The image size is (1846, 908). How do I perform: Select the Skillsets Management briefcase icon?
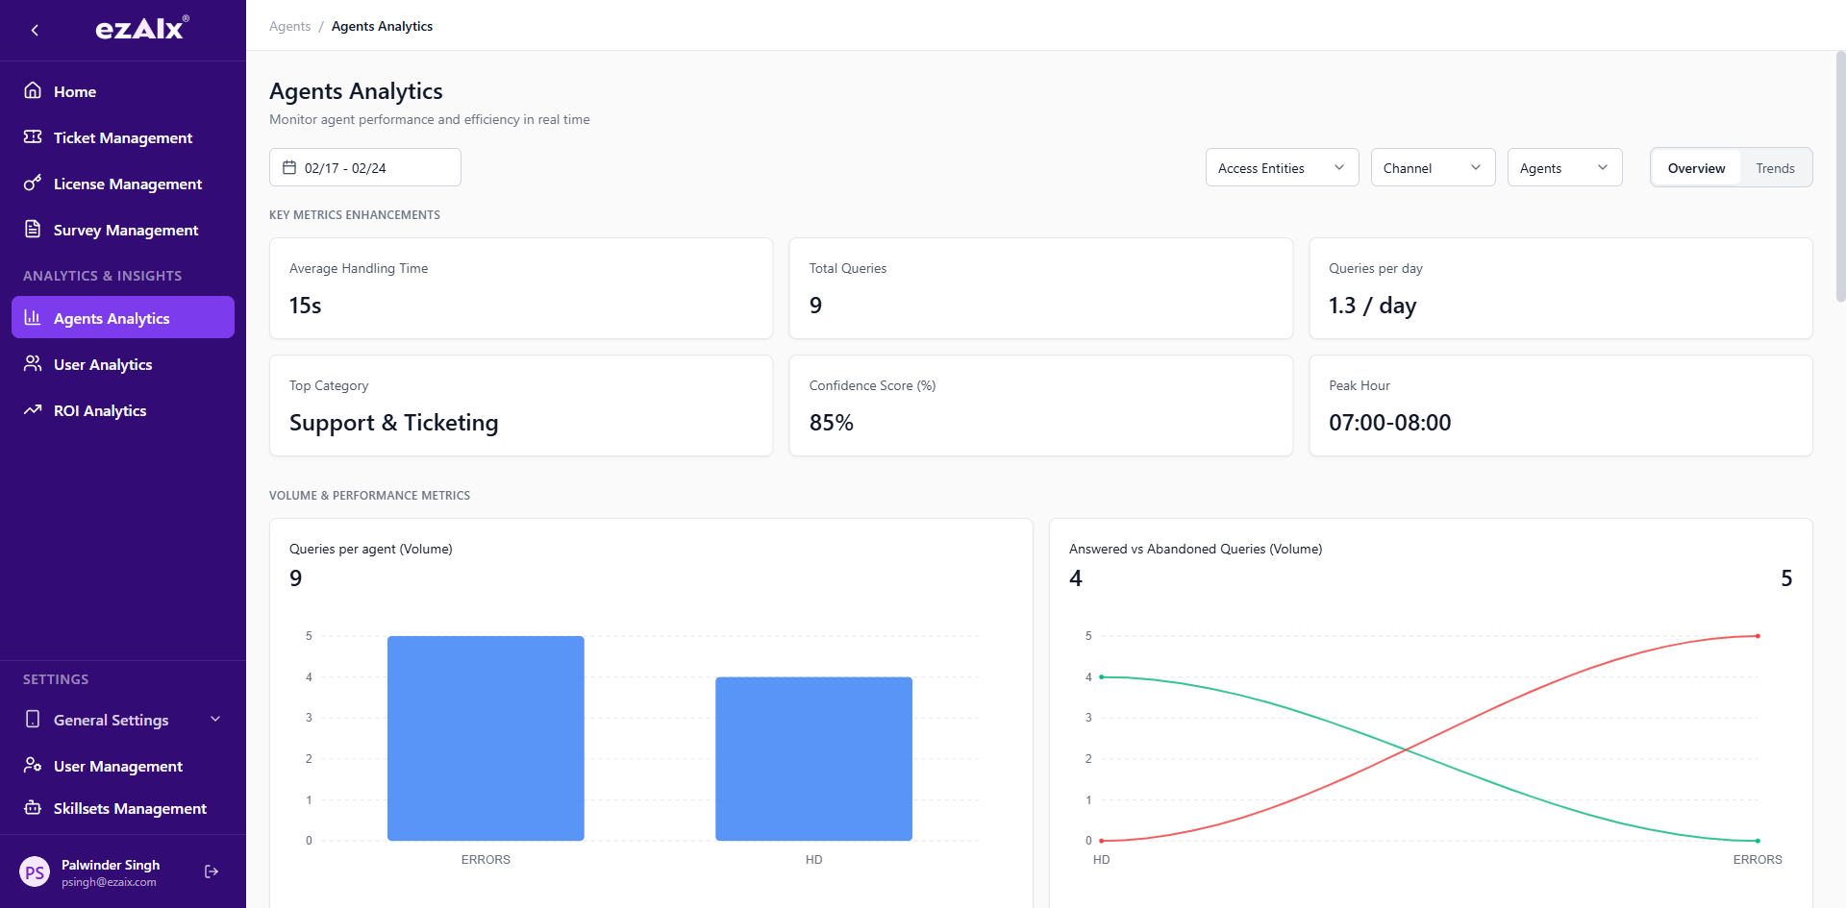pos(33,808)
